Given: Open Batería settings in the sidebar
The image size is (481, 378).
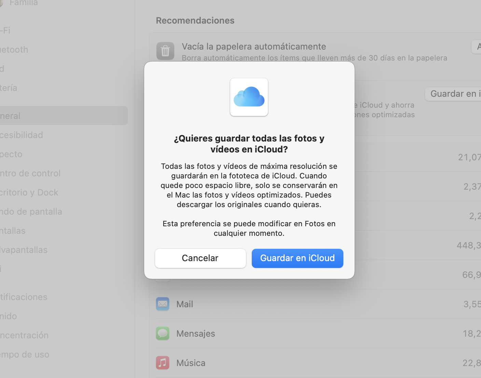Looking at the screenshot, I should [9, 87].
